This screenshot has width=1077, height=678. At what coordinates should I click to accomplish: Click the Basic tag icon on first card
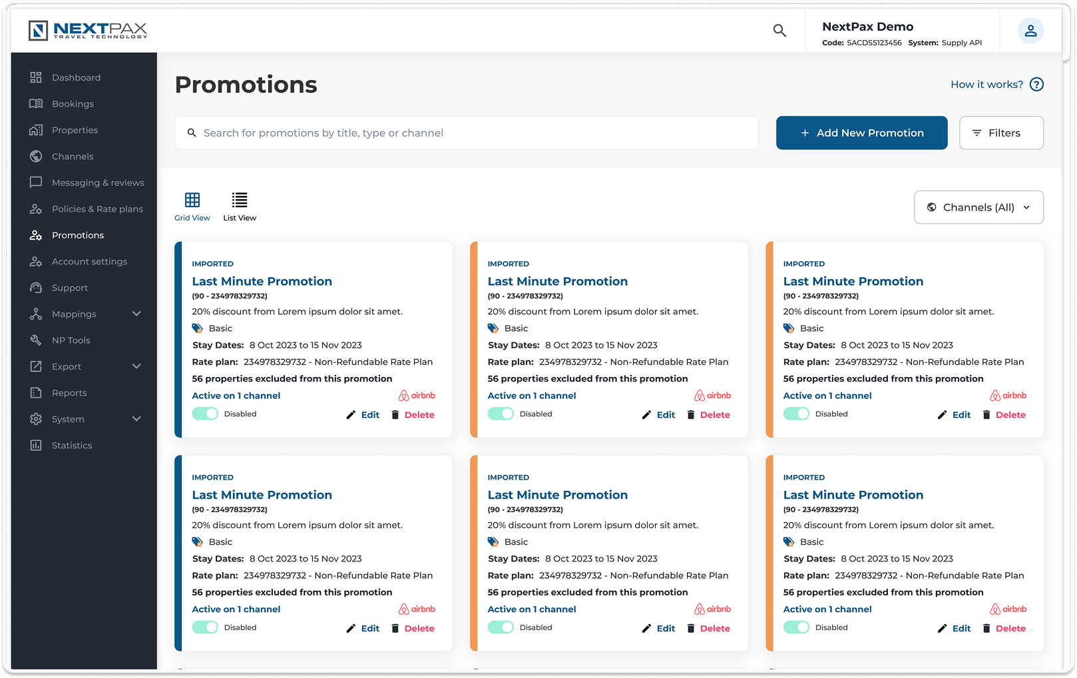click(198, 328)
